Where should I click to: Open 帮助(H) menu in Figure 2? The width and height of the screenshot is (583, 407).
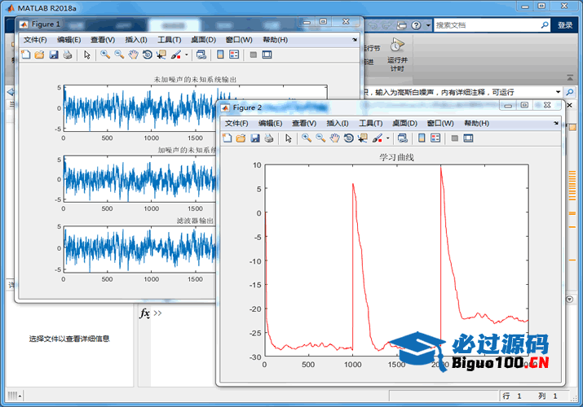coord(476,123)
